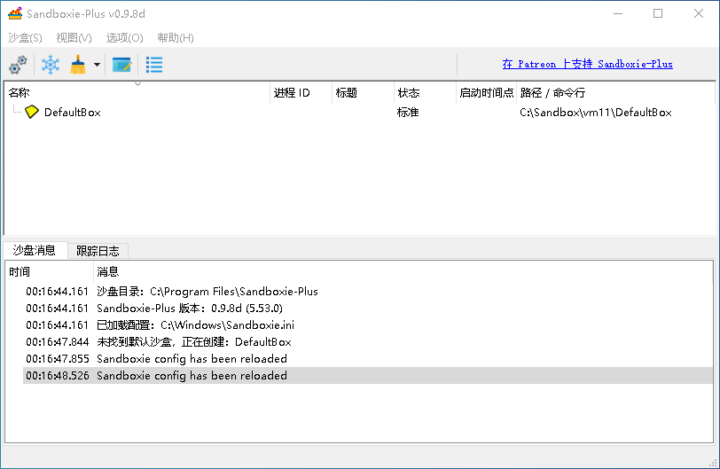Expand the broom cleanup dropdown arrow
720x469 pixels.
click(x=97, y=65)
